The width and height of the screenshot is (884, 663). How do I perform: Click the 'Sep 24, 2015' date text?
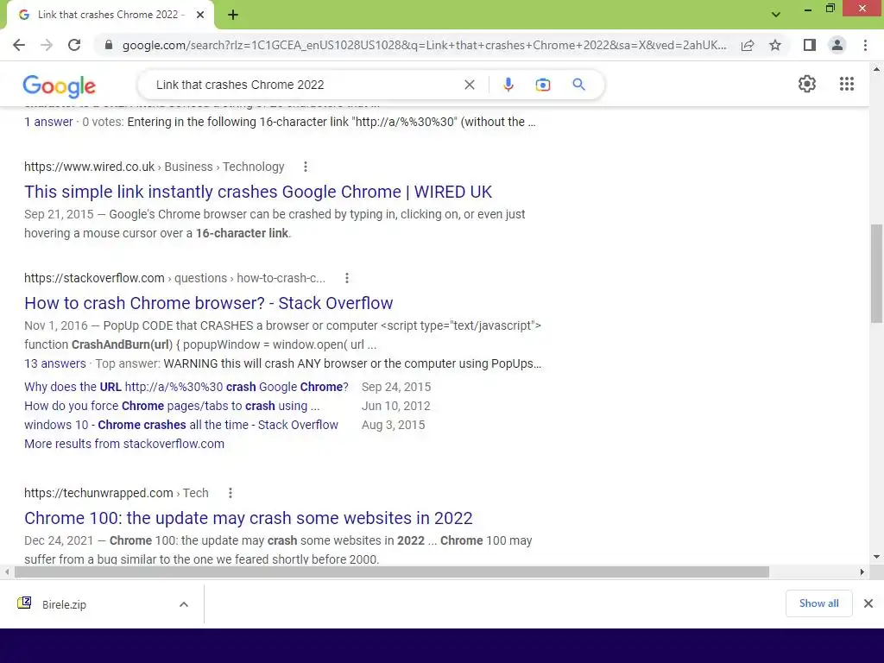click(395, 387)
